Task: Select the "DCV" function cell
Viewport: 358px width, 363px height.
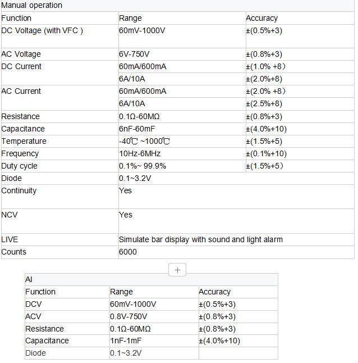Action: click(x=34, y=304)
